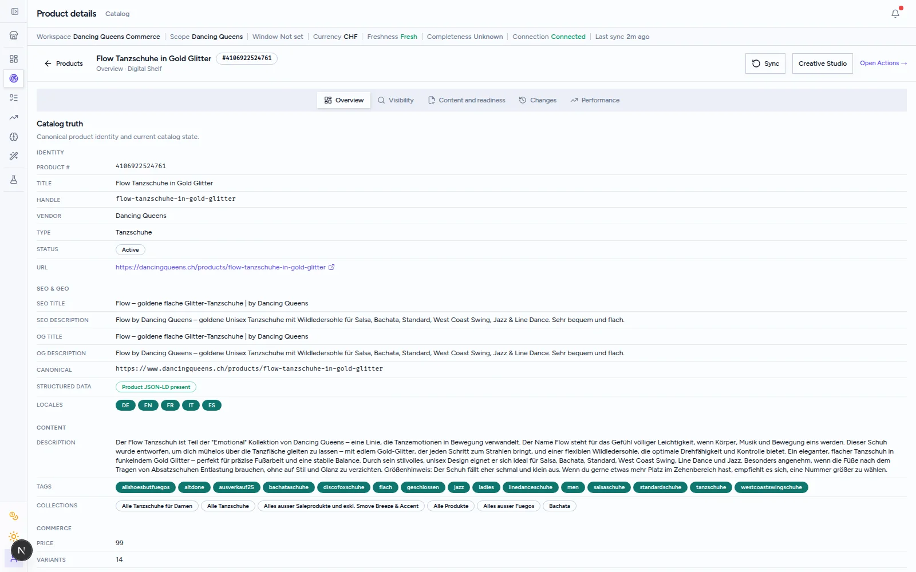Click the price value 99
The image size is (916, 572).
pyautogui.click(x=120, y=543)
